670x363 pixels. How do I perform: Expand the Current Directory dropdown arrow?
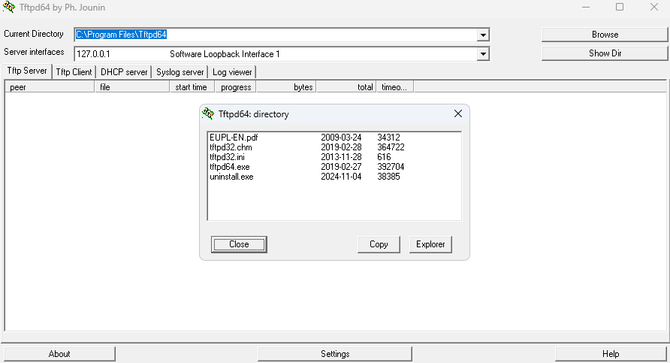(x=483, y=35)
